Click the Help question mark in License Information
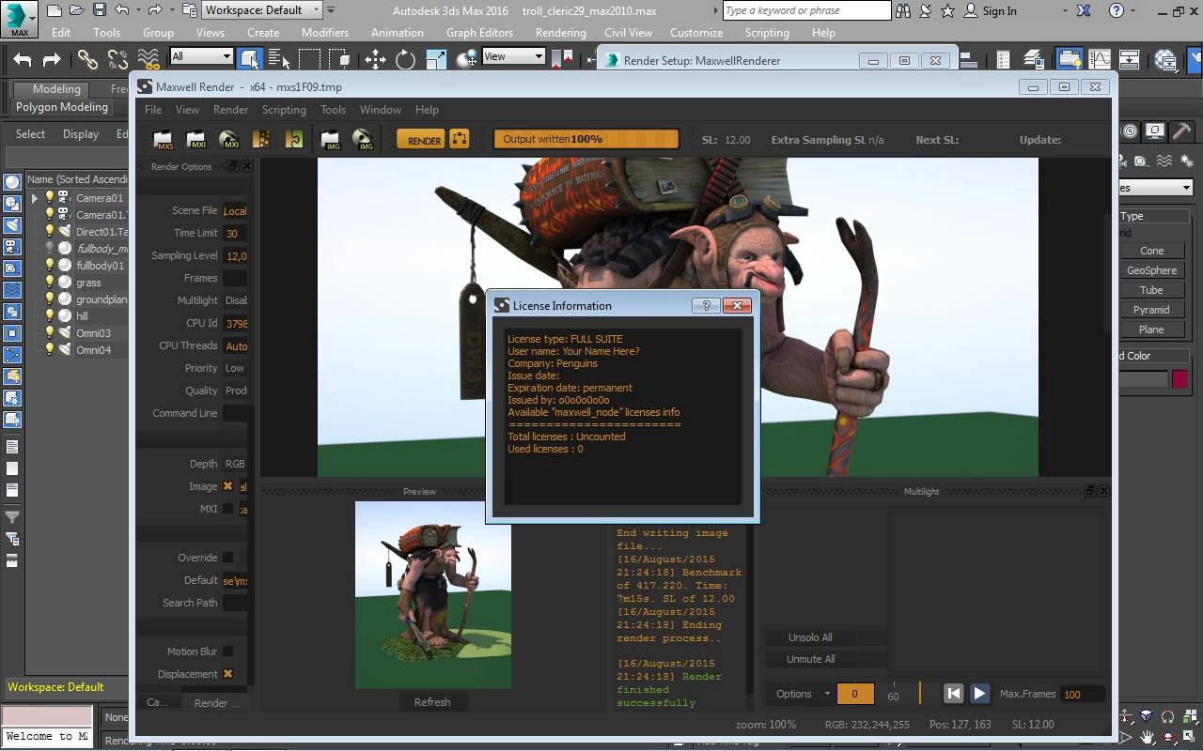The width and height of the screenshot is (1203, 751). point(706,305)
